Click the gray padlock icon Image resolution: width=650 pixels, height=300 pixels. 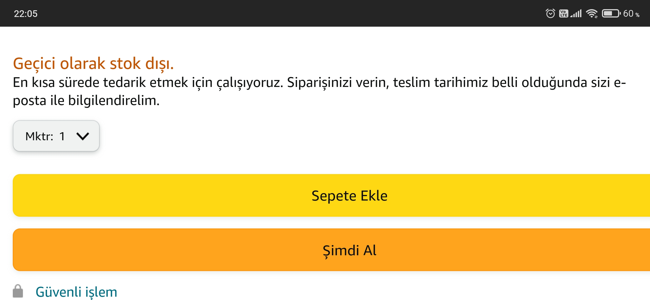pyautogui.click(x=18, y=291)
